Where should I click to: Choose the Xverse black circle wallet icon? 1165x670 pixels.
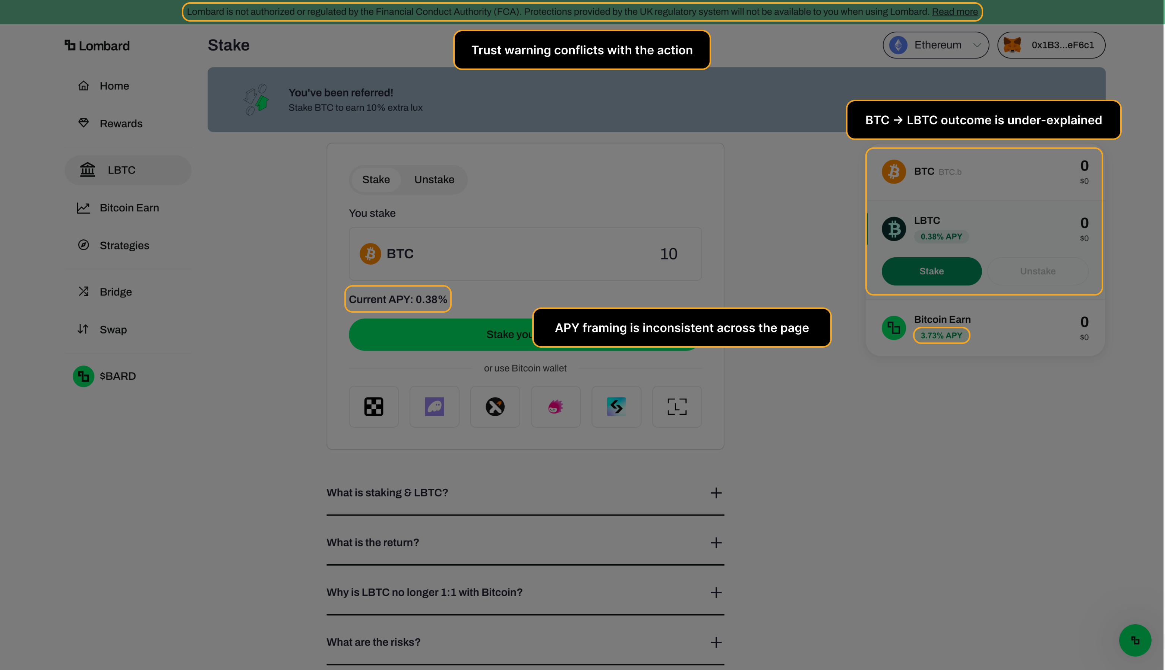pyautogui.click(x=495, y=407)
